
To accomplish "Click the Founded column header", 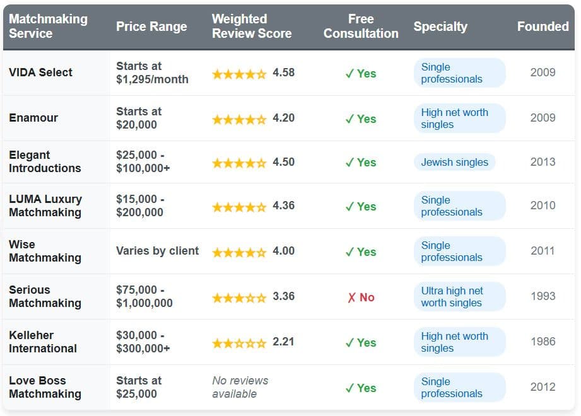I will pyautogui.click(x=543, y=26).
